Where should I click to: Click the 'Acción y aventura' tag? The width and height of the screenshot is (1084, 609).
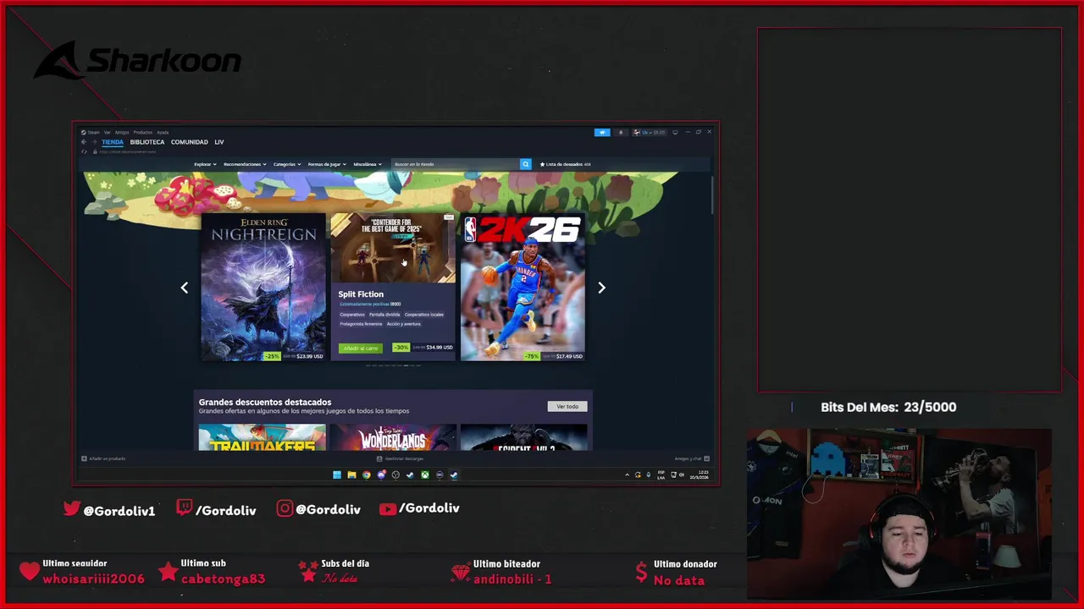tap(404, 324)
